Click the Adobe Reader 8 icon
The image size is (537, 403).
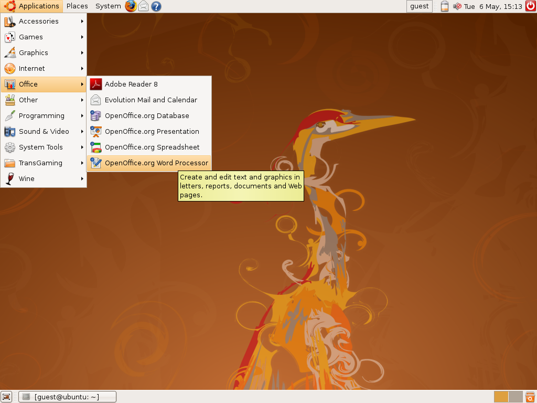96,84
